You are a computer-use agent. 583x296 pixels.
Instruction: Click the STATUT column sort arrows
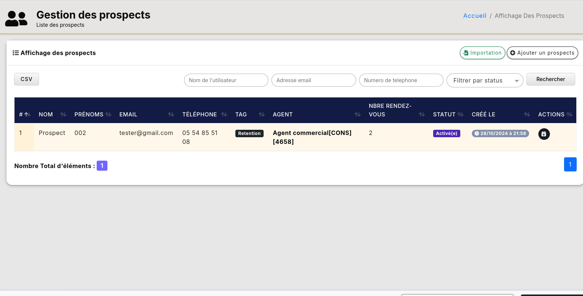pos(460,115)
